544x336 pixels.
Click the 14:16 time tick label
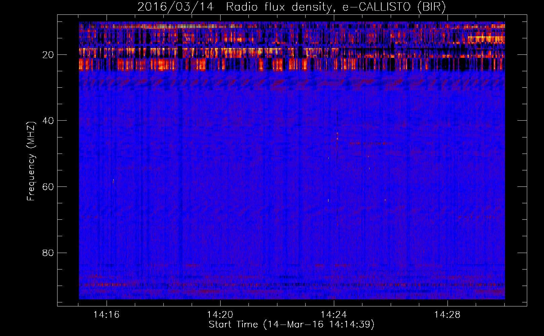coord(107,315)
